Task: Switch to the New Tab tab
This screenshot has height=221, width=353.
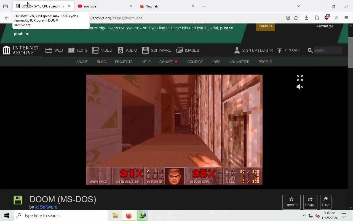Action: 167,6
